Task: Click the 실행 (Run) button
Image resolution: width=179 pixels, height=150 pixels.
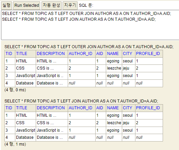Action: 6,5
